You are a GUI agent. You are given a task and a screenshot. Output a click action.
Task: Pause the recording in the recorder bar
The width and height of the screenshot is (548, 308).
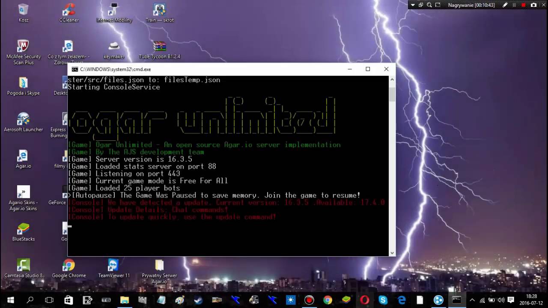514,5
